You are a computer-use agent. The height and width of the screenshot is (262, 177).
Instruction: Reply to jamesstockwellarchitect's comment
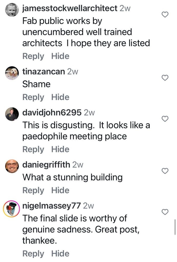pyautogui.click(x=33, y=56)
